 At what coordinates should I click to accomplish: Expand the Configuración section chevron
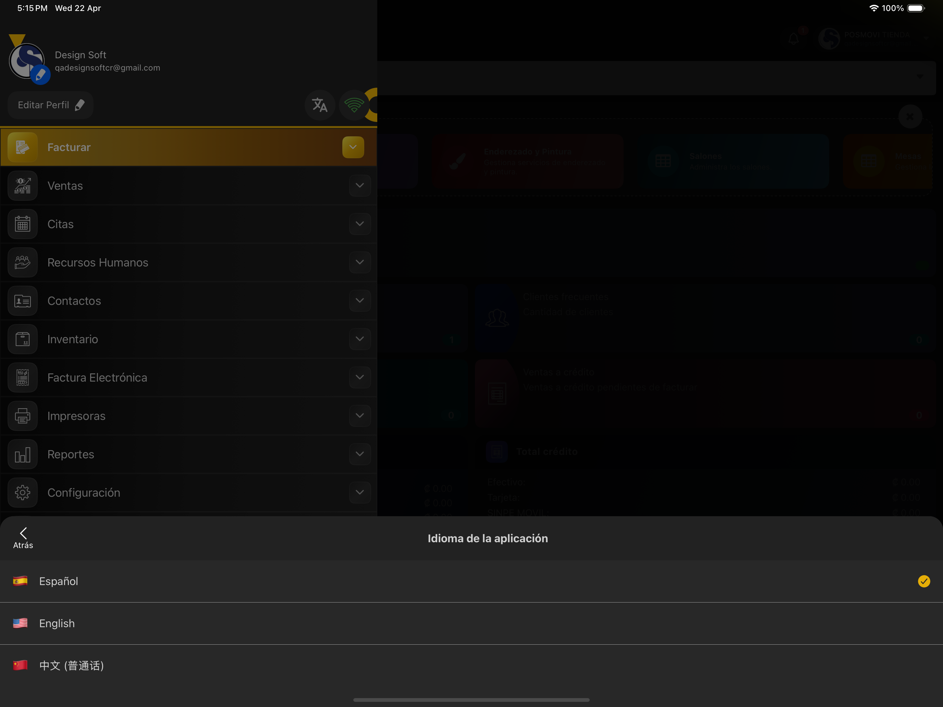point(360,492)
